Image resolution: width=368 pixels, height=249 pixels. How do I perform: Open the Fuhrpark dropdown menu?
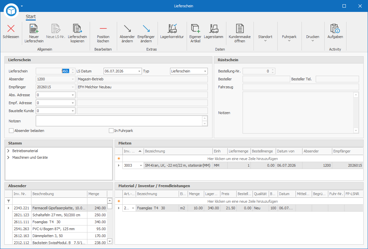pyautogui.click(x=289, y=38)
